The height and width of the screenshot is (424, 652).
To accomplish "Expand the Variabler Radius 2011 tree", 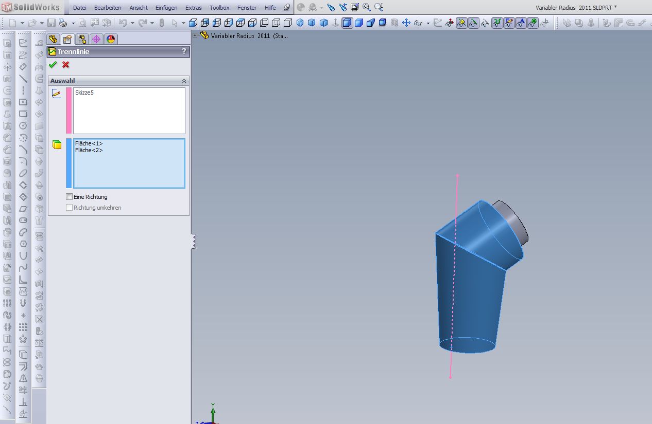I will tap(195, 35).
